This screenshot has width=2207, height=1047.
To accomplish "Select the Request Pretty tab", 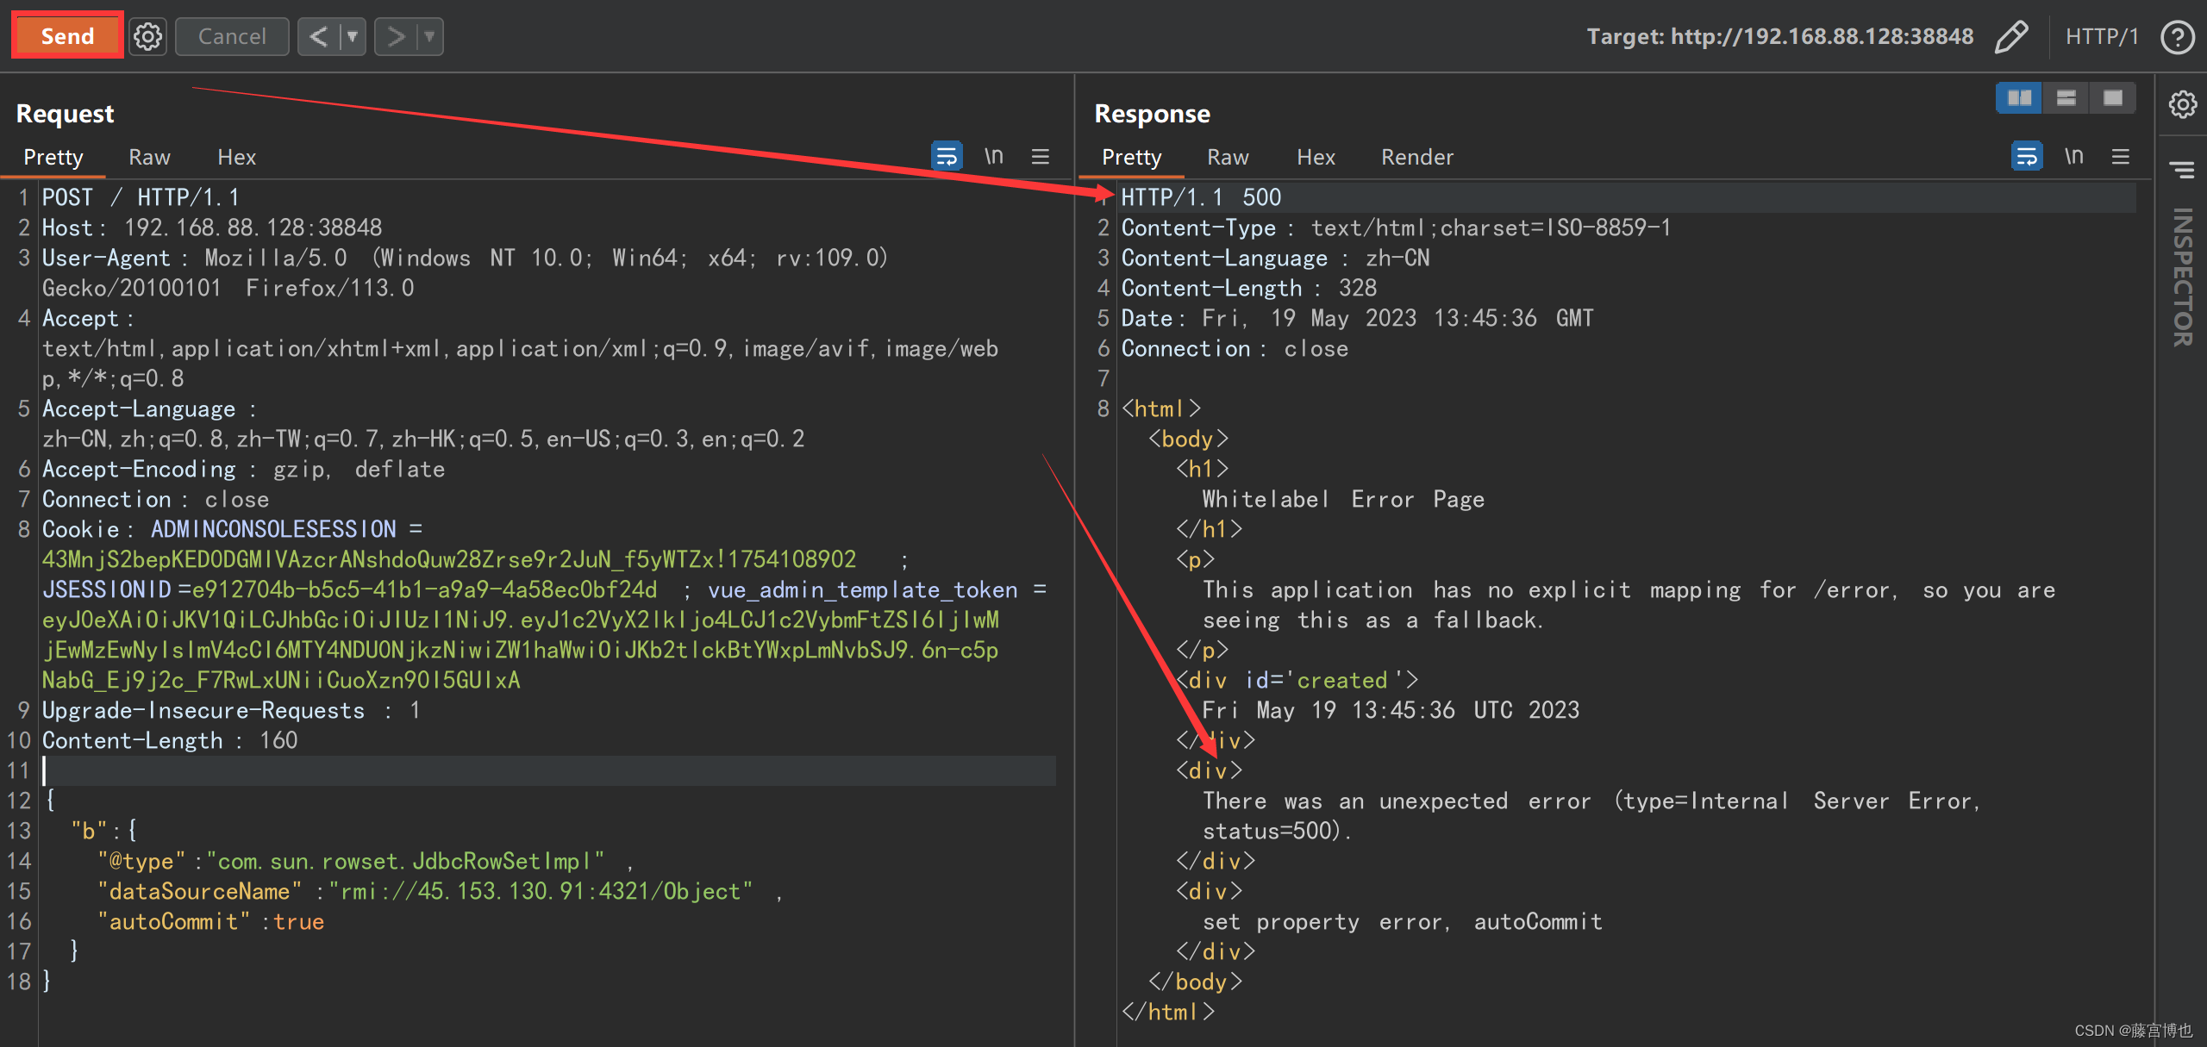I will [53, 157].
